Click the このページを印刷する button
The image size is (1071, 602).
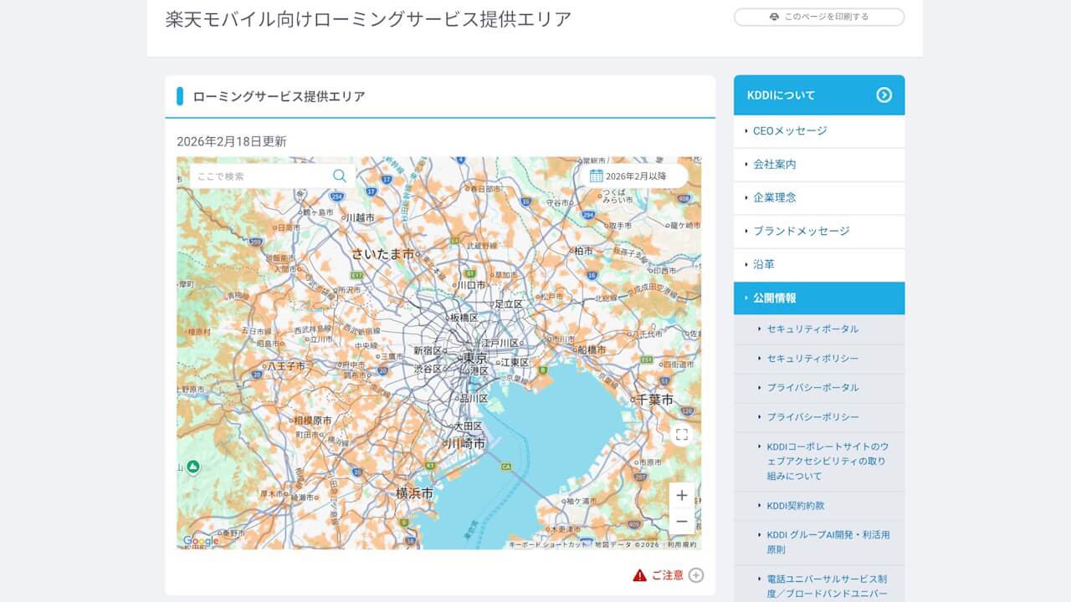tap(818, 17)
